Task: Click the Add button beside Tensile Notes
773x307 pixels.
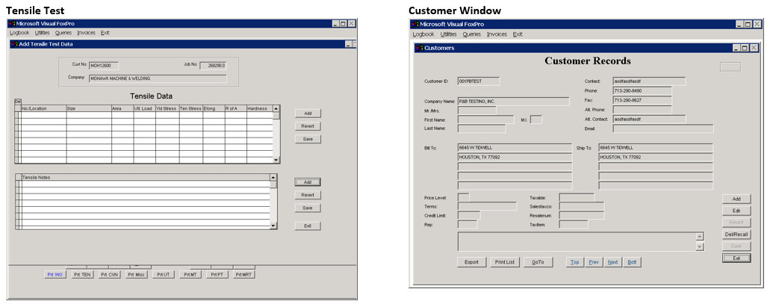Action: click(x=308, y=182)
